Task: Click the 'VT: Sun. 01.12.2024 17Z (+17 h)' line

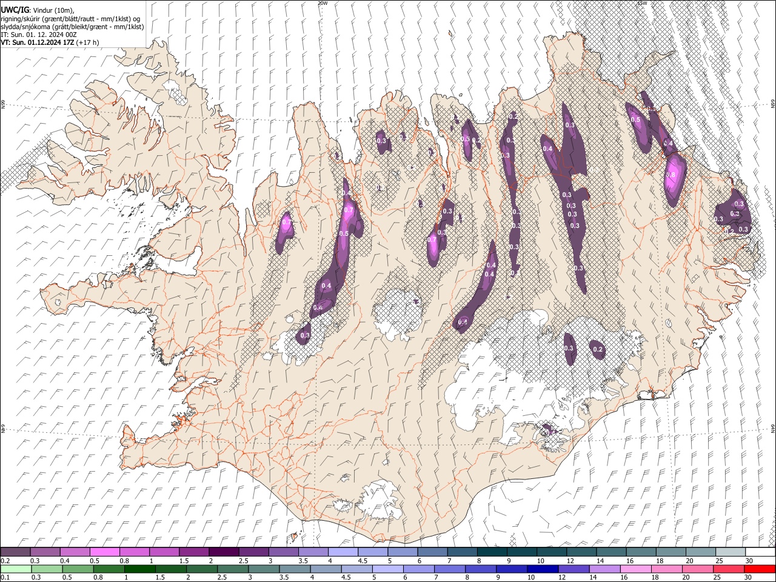Action: click(x=50, y=42)
